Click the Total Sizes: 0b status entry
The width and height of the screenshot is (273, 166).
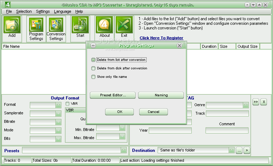click(x=51, y=160)
